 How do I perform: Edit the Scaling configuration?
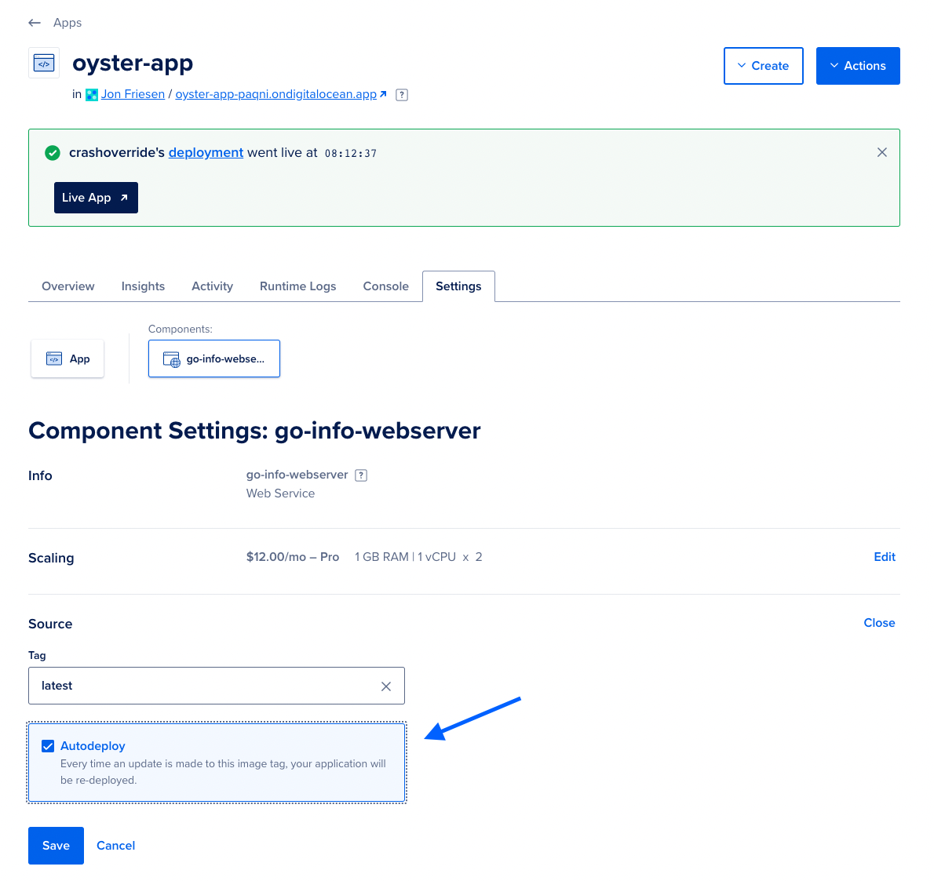(x=884, y=557)
